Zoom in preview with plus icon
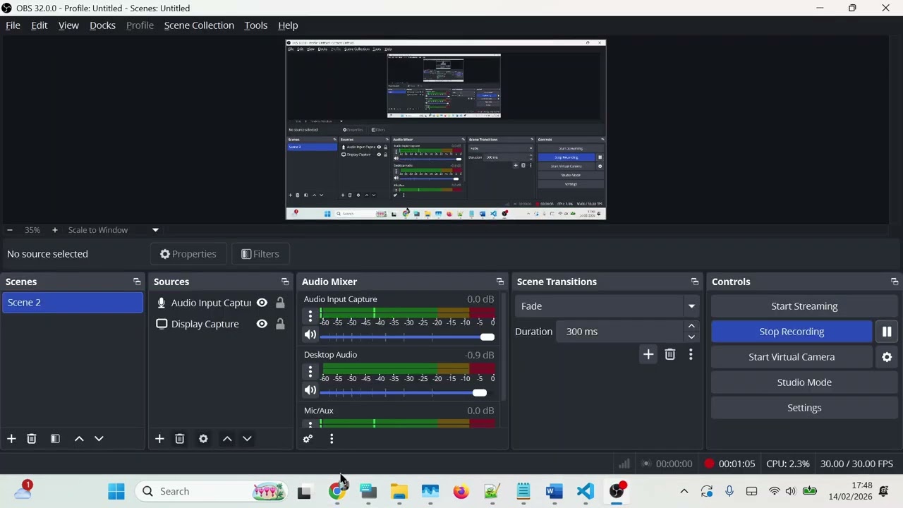Screen dimensions: 903x508 tap(54, 230)
